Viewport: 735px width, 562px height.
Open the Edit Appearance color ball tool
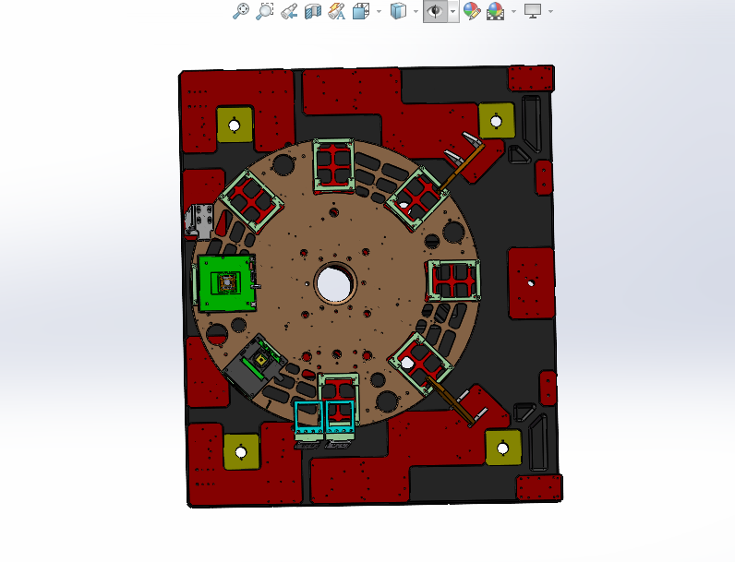(x=472, y=11)
